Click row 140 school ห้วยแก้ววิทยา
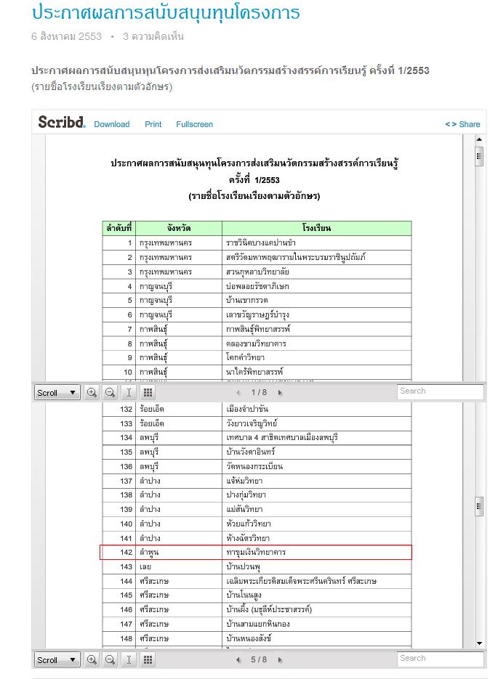This screenshot has width=490, height=679. coord(249,524)
